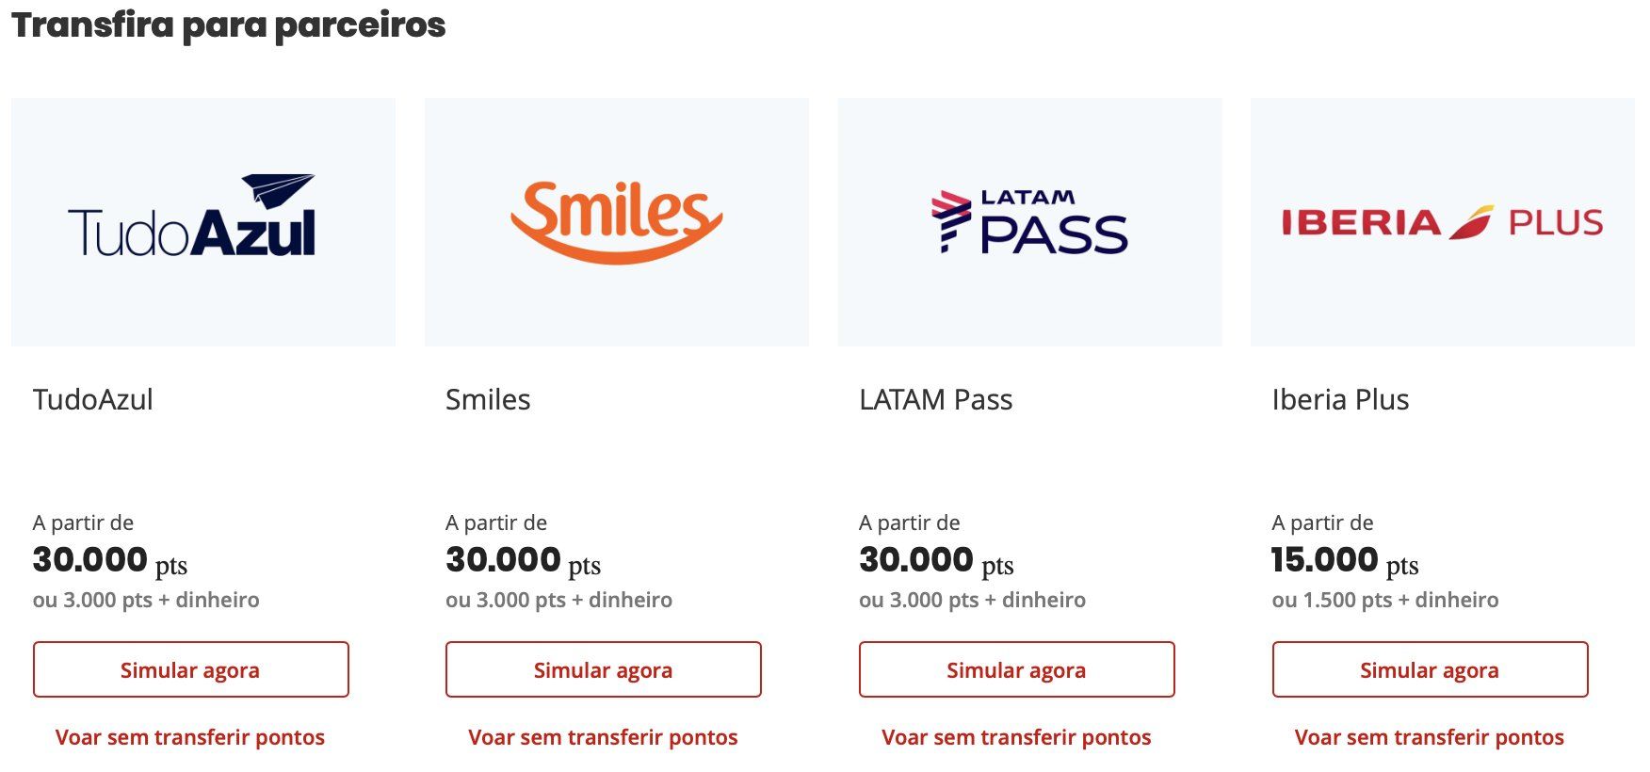Open Voar sem transferir pontos under TudoAzul
Screen dimensions: 1650x772
(190, 737)
